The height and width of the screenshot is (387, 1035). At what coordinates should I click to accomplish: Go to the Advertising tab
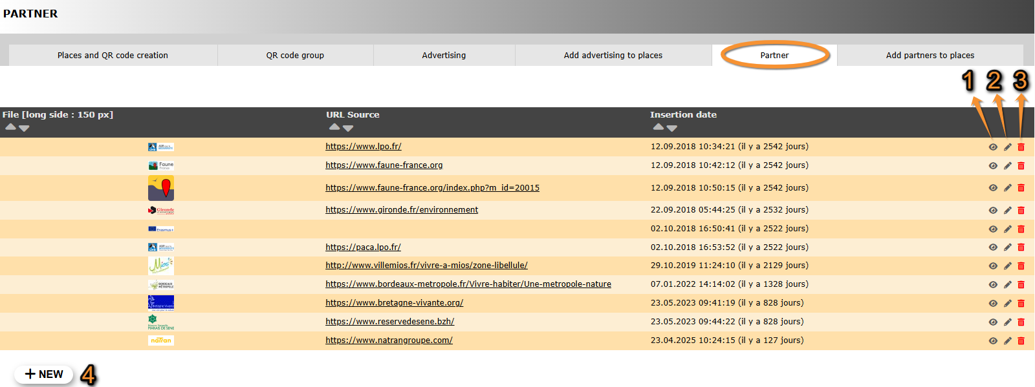coord(444,56)
